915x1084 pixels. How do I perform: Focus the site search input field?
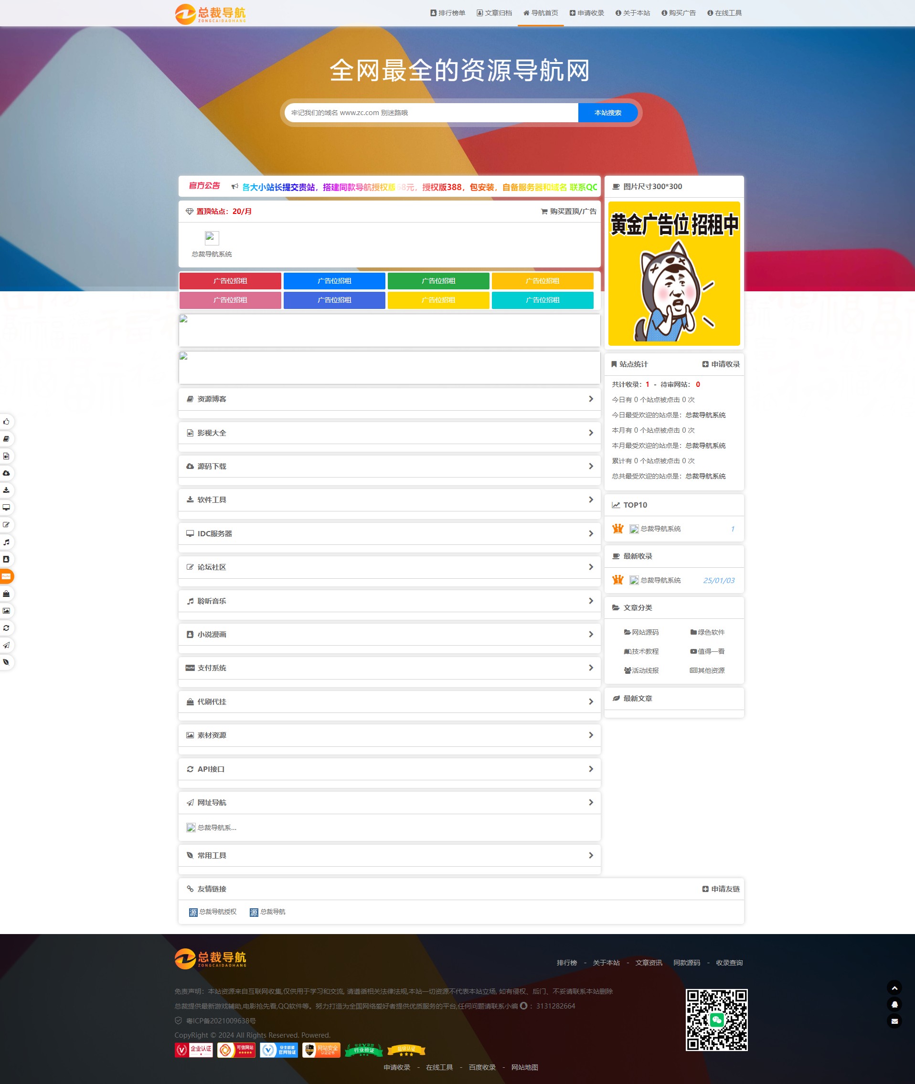[x=431, y=113]
